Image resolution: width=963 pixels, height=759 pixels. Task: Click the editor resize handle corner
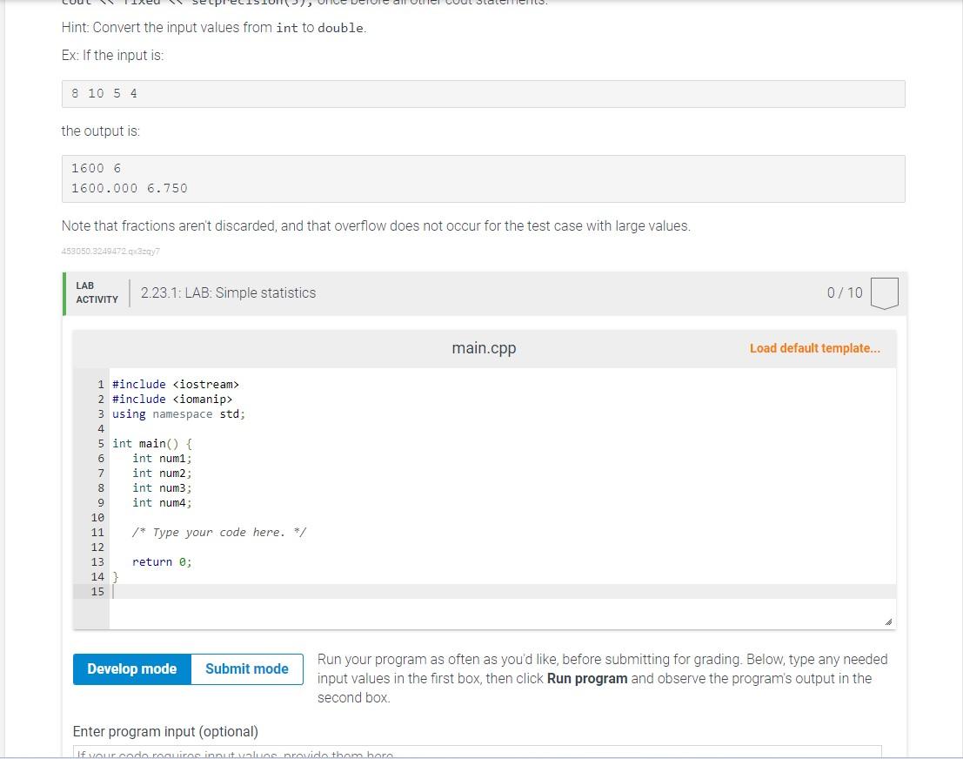click(x=887, y=621)
